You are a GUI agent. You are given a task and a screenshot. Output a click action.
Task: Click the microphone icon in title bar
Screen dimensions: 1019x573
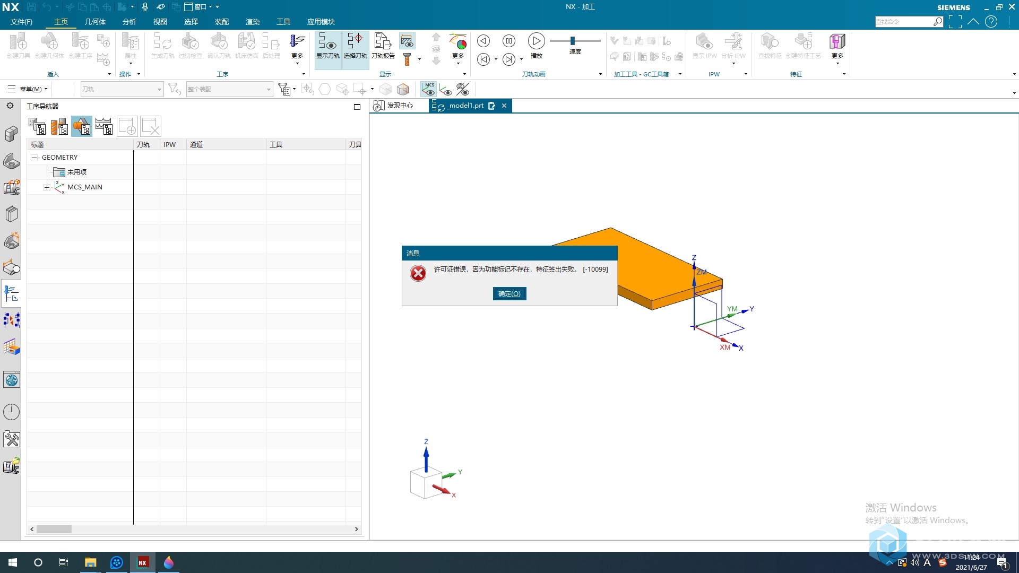[145, 7]
